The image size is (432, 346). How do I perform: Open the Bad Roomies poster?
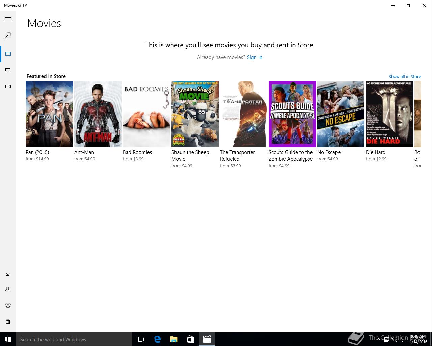146,114
